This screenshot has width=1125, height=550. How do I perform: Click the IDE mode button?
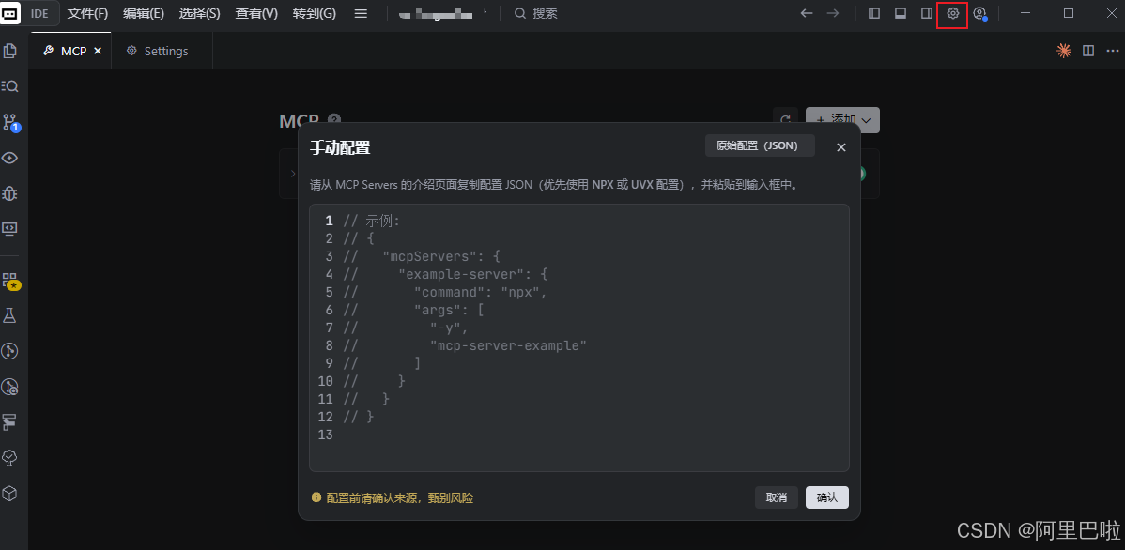click(x=40, y=14)
